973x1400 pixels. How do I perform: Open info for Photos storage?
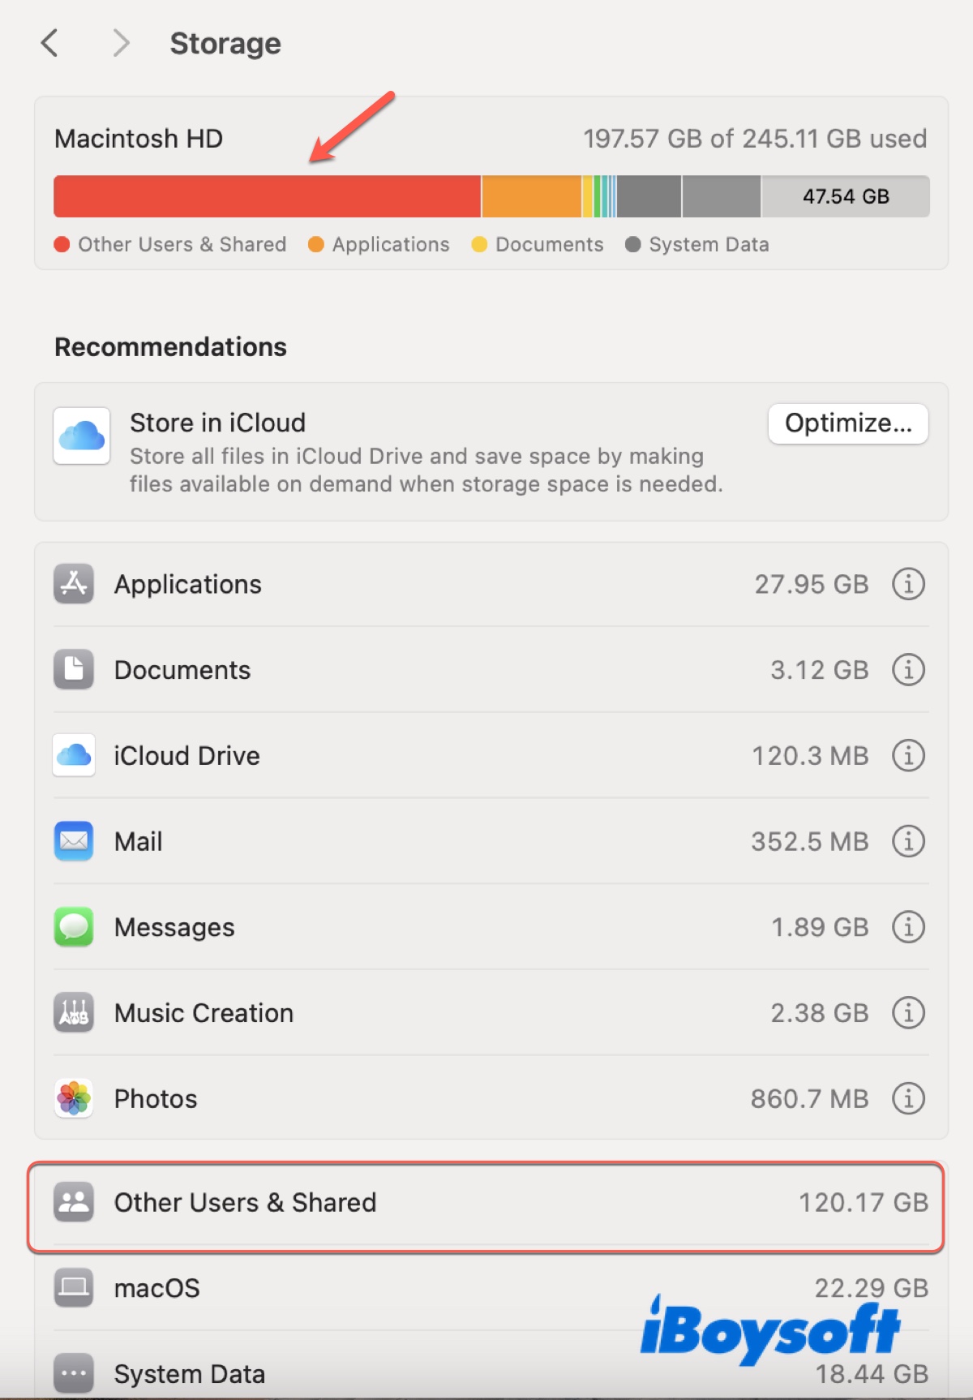coord(908,1099)
